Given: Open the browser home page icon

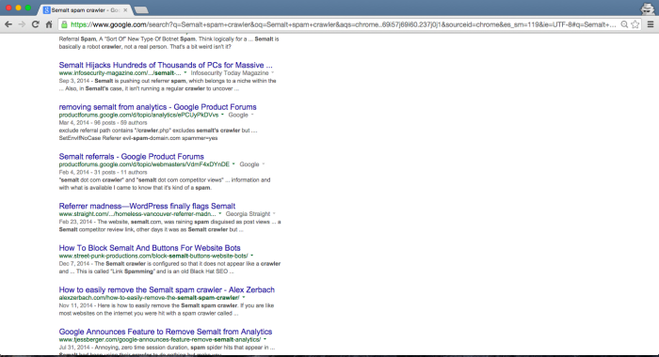Looking at the screenshot, I should tap(49, 24).
